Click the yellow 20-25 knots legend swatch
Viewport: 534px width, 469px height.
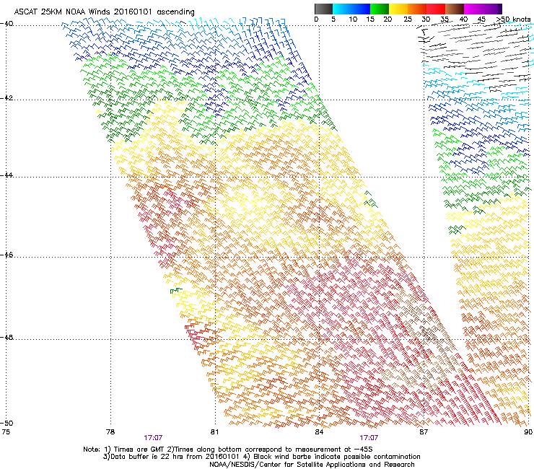click(x=398, y=9)
